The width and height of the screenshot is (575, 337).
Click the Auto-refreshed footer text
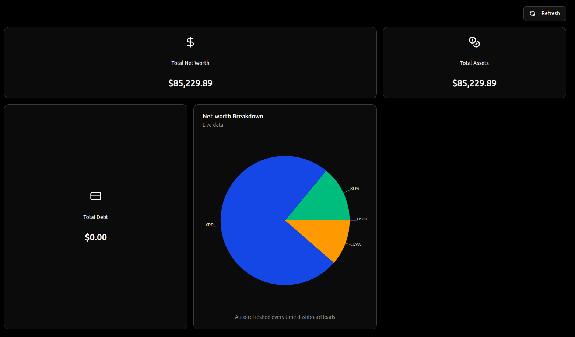pyautogui.click(x=285, y=317)
